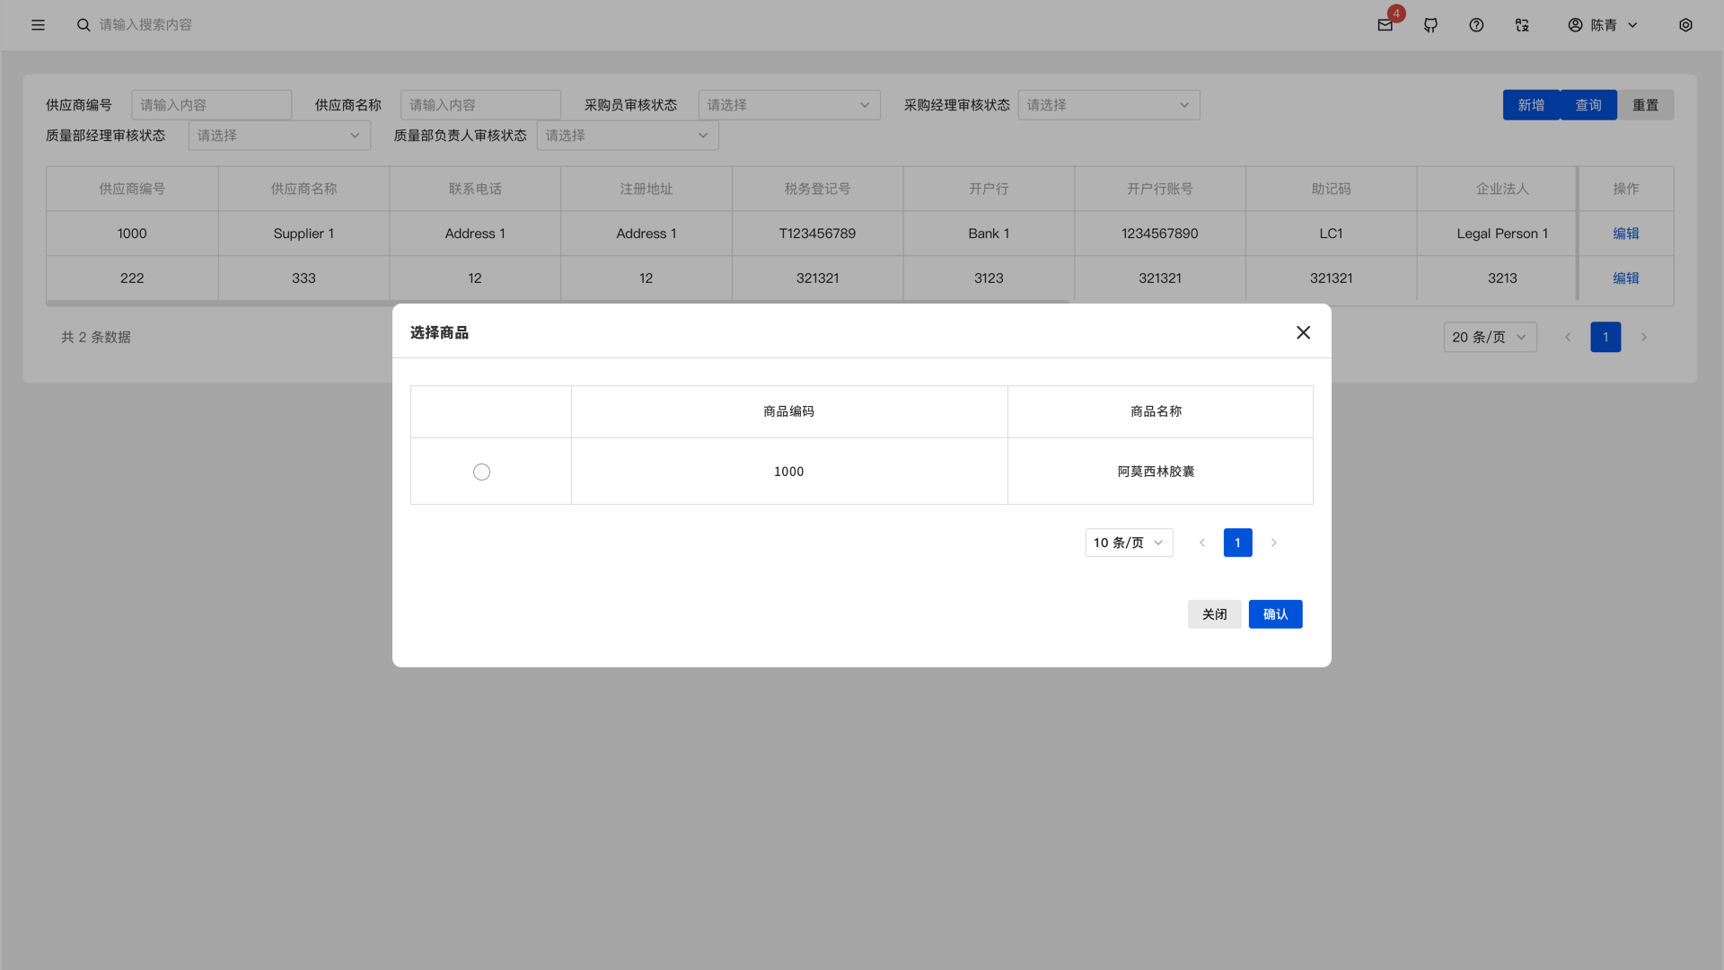1724x970 pixels.
Task: Open the 采购员审核状态 dropdown
Action: click(788, 105)
